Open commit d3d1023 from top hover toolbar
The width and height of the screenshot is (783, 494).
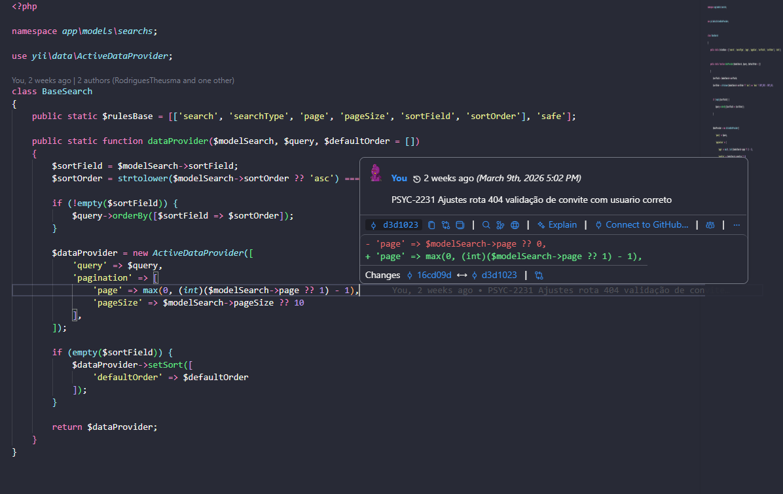(397, 225)
